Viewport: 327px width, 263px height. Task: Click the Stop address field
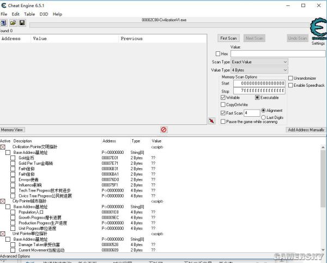coord(259,91)
